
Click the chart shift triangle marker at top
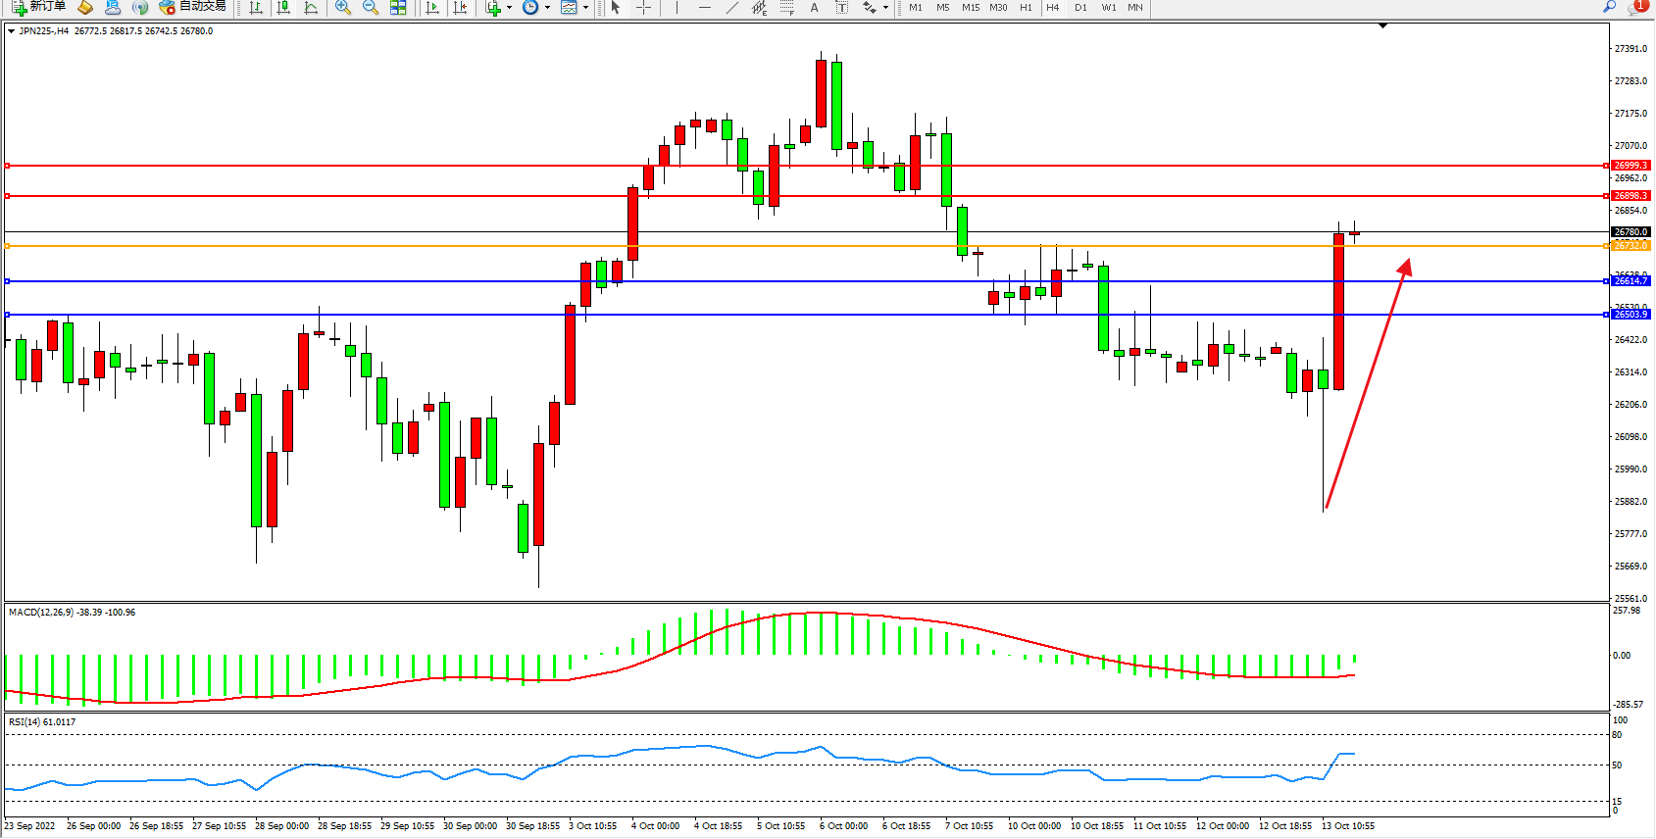click(1382, 25)
